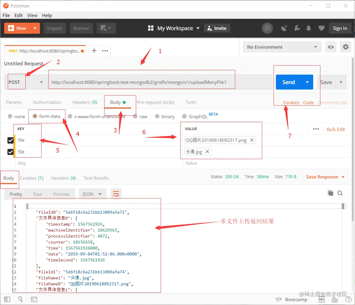Click the Invite button
This screenshot has width=355, height=305.
click(x=217, y=28)
